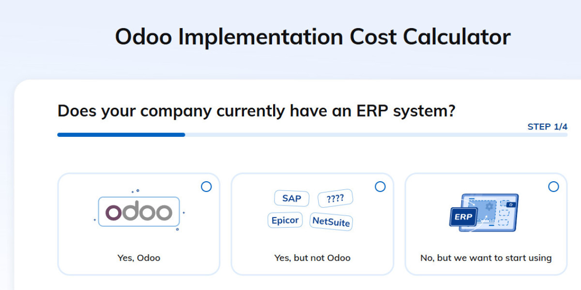Click the Epicor tag icon

(285, 220)
